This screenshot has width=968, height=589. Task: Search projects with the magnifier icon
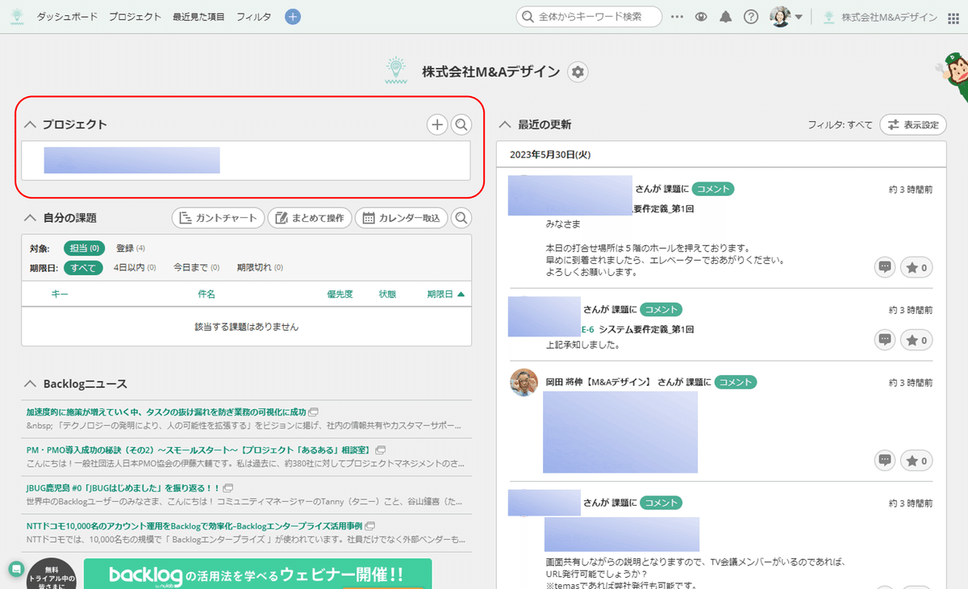tap(461, 124)
